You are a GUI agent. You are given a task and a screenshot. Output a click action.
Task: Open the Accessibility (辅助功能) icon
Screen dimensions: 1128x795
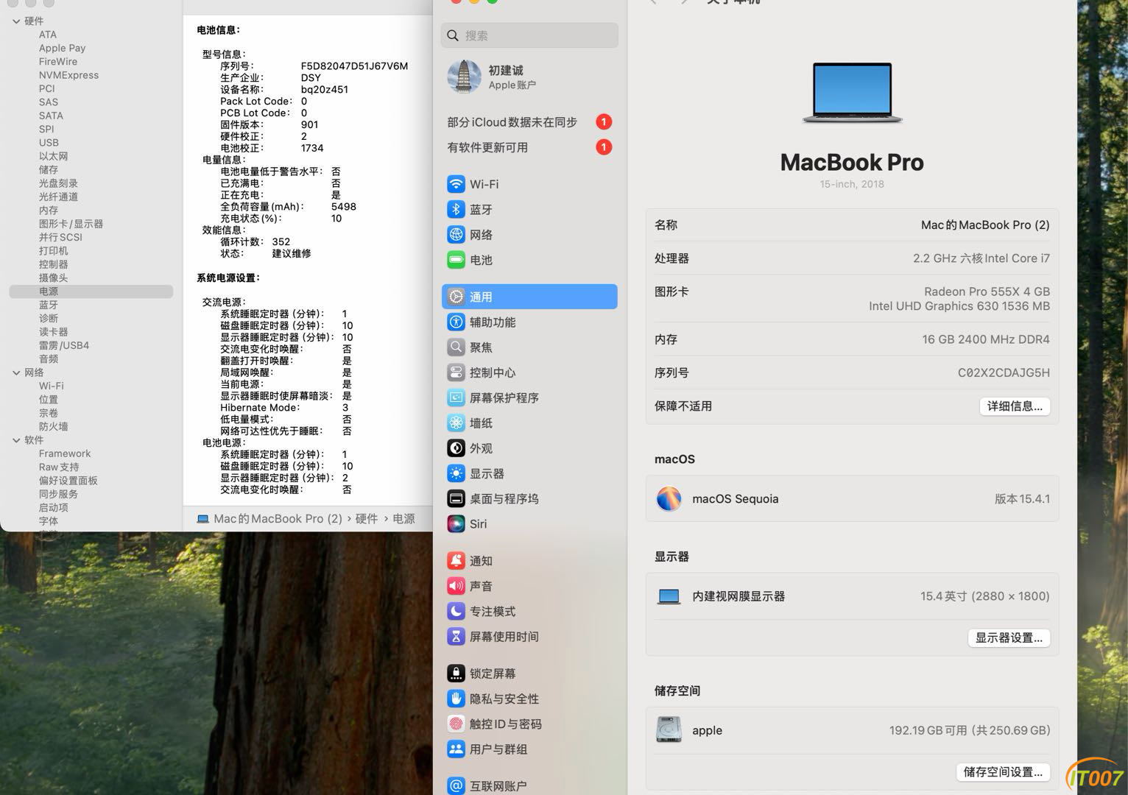pyautogui.click(x=456, y=322)
